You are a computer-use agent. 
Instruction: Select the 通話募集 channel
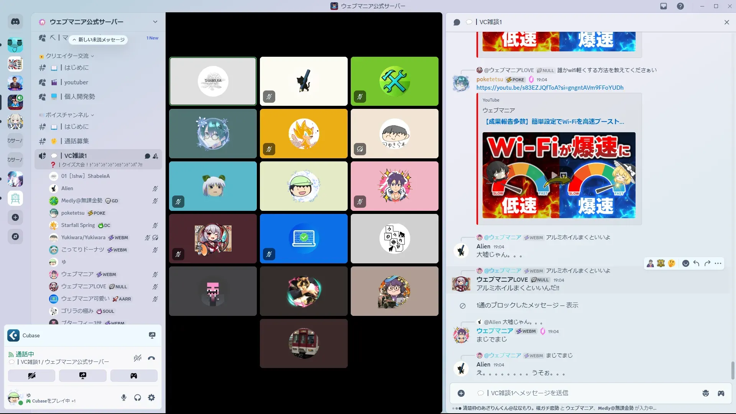point(76,141)
